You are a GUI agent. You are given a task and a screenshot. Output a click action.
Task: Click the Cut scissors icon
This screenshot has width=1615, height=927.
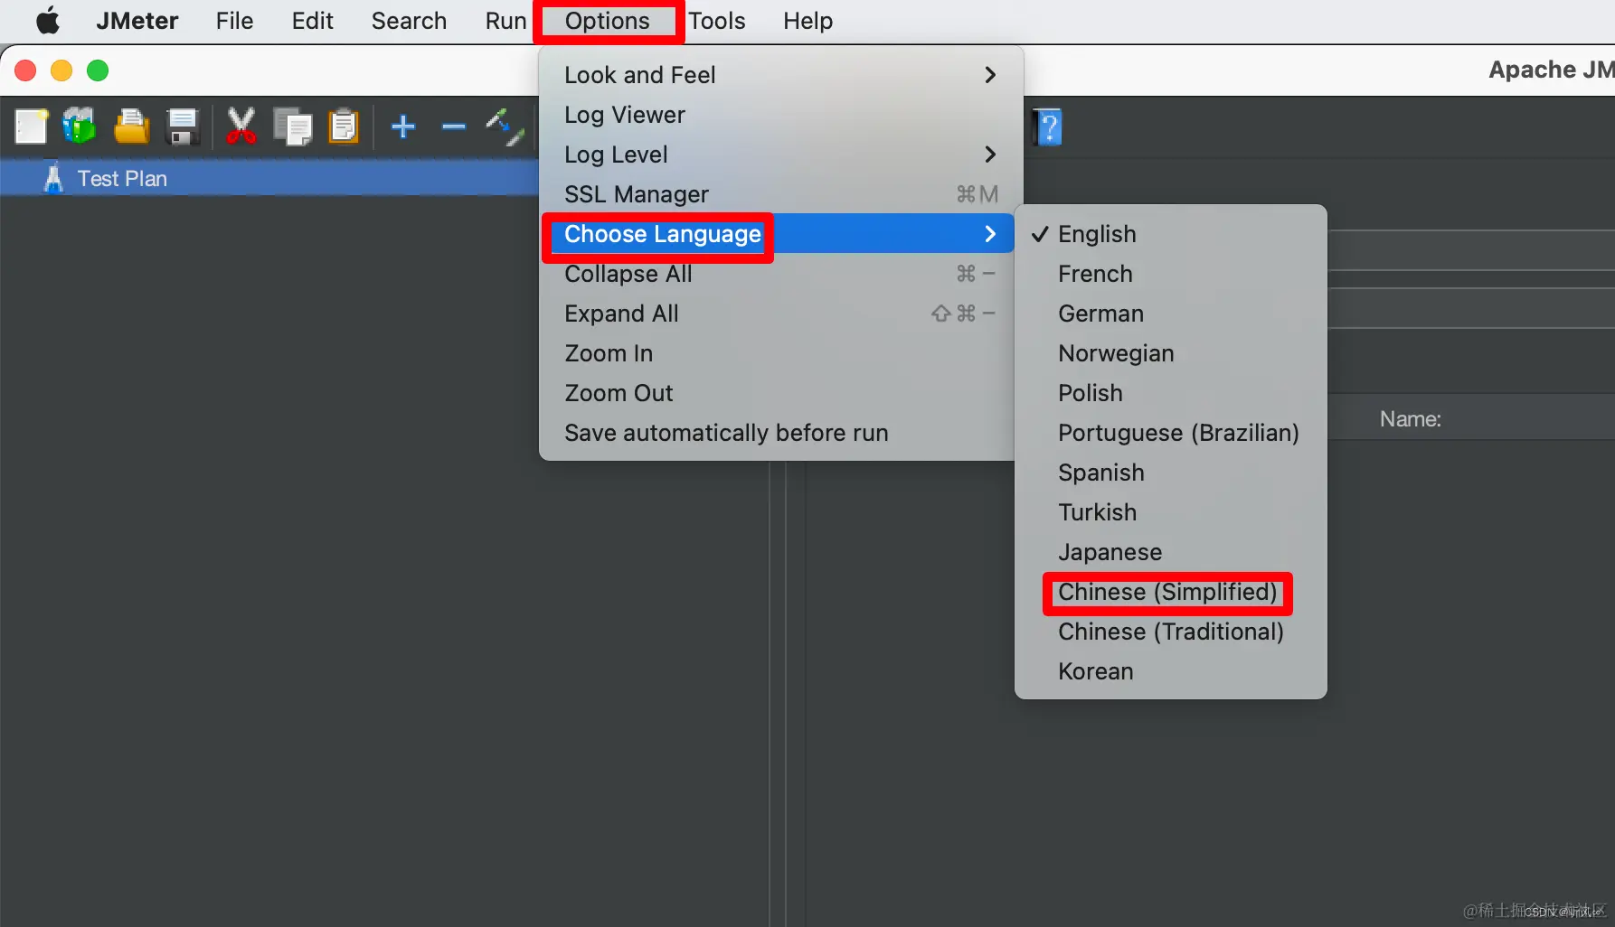[241, 126]
